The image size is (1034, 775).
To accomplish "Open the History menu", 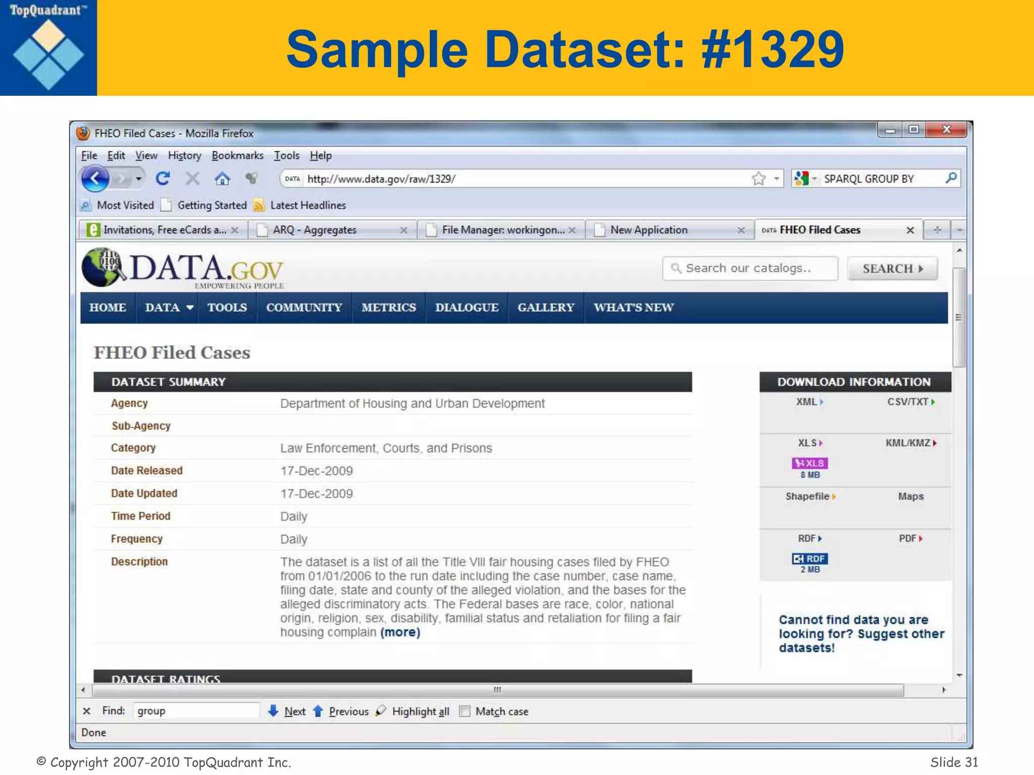I will (184, 155).
